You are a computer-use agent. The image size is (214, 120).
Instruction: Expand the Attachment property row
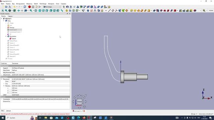(x=2, y=75)
